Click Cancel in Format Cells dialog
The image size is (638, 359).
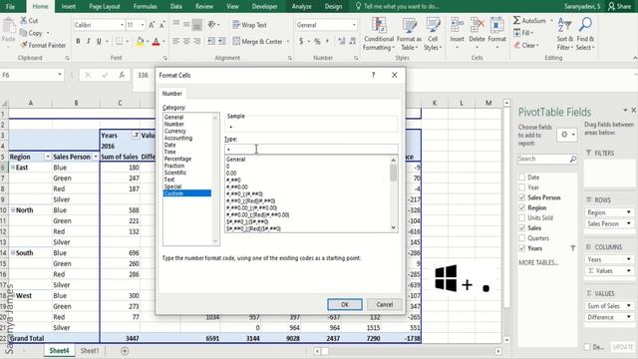[x=384, y=304]
